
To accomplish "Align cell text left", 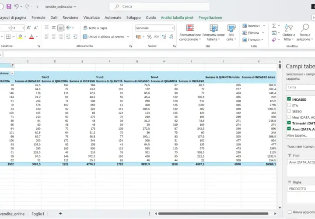I will click(46, 37).
